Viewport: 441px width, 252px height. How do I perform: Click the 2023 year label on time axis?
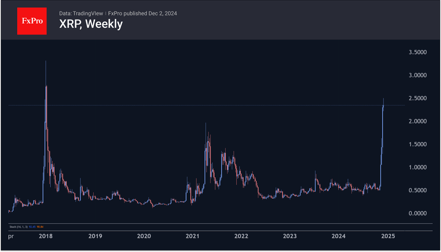point(290,236)
